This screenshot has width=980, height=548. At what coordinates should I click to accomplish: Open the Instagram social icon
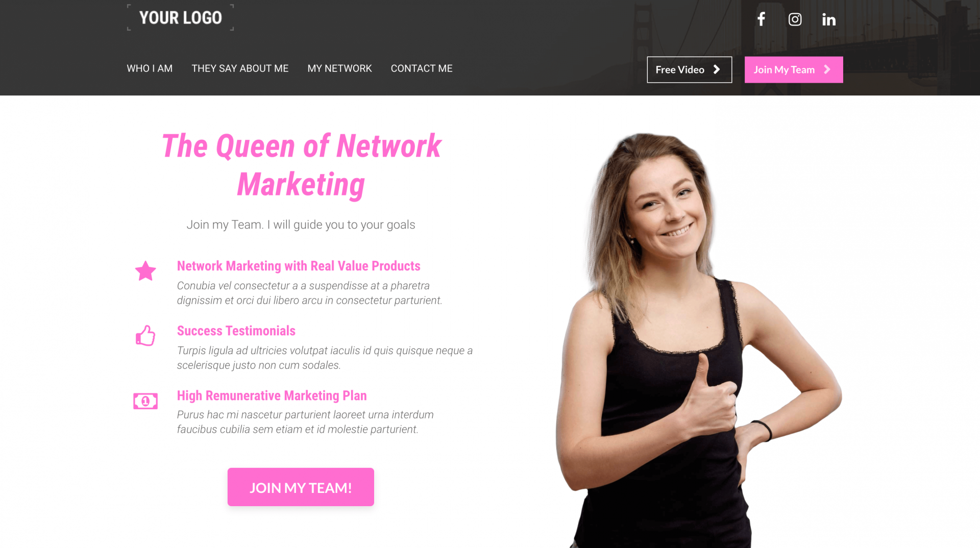coord(795,19)
